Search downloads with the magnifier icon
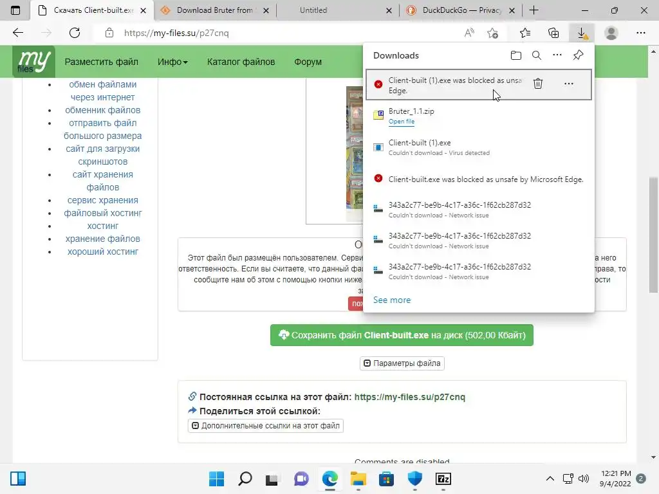Screen dimensions: 659x494 [537, 55]
